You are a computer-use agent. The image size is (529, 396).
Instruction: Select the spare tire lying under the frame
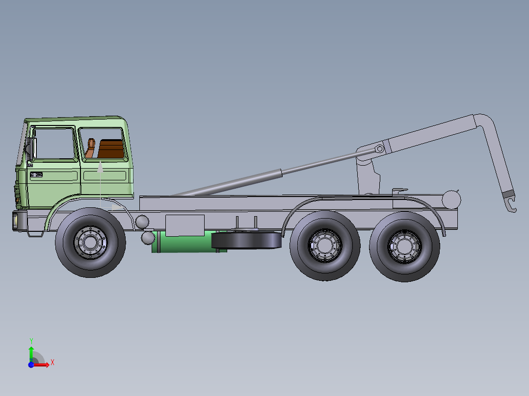(x=247, y=240)
